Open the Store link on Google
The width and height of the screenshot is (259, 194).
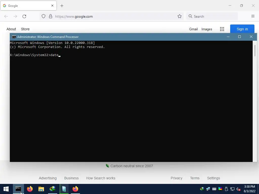(25, 29)
